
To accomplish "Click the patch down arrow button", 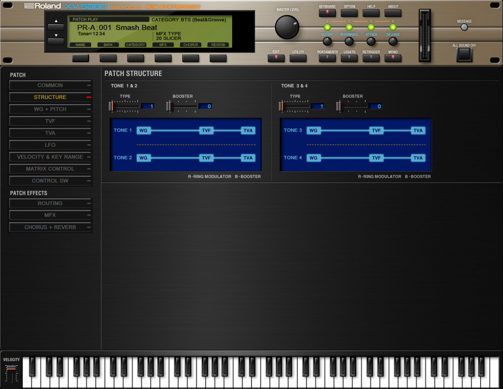I will tap(56, 41).
